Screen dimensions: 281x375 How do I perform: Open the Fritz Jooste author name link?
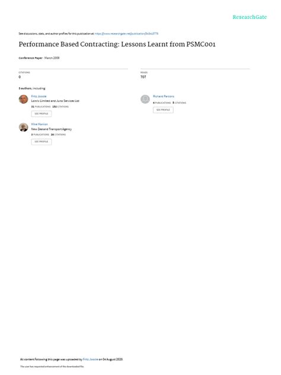(39, 96)
